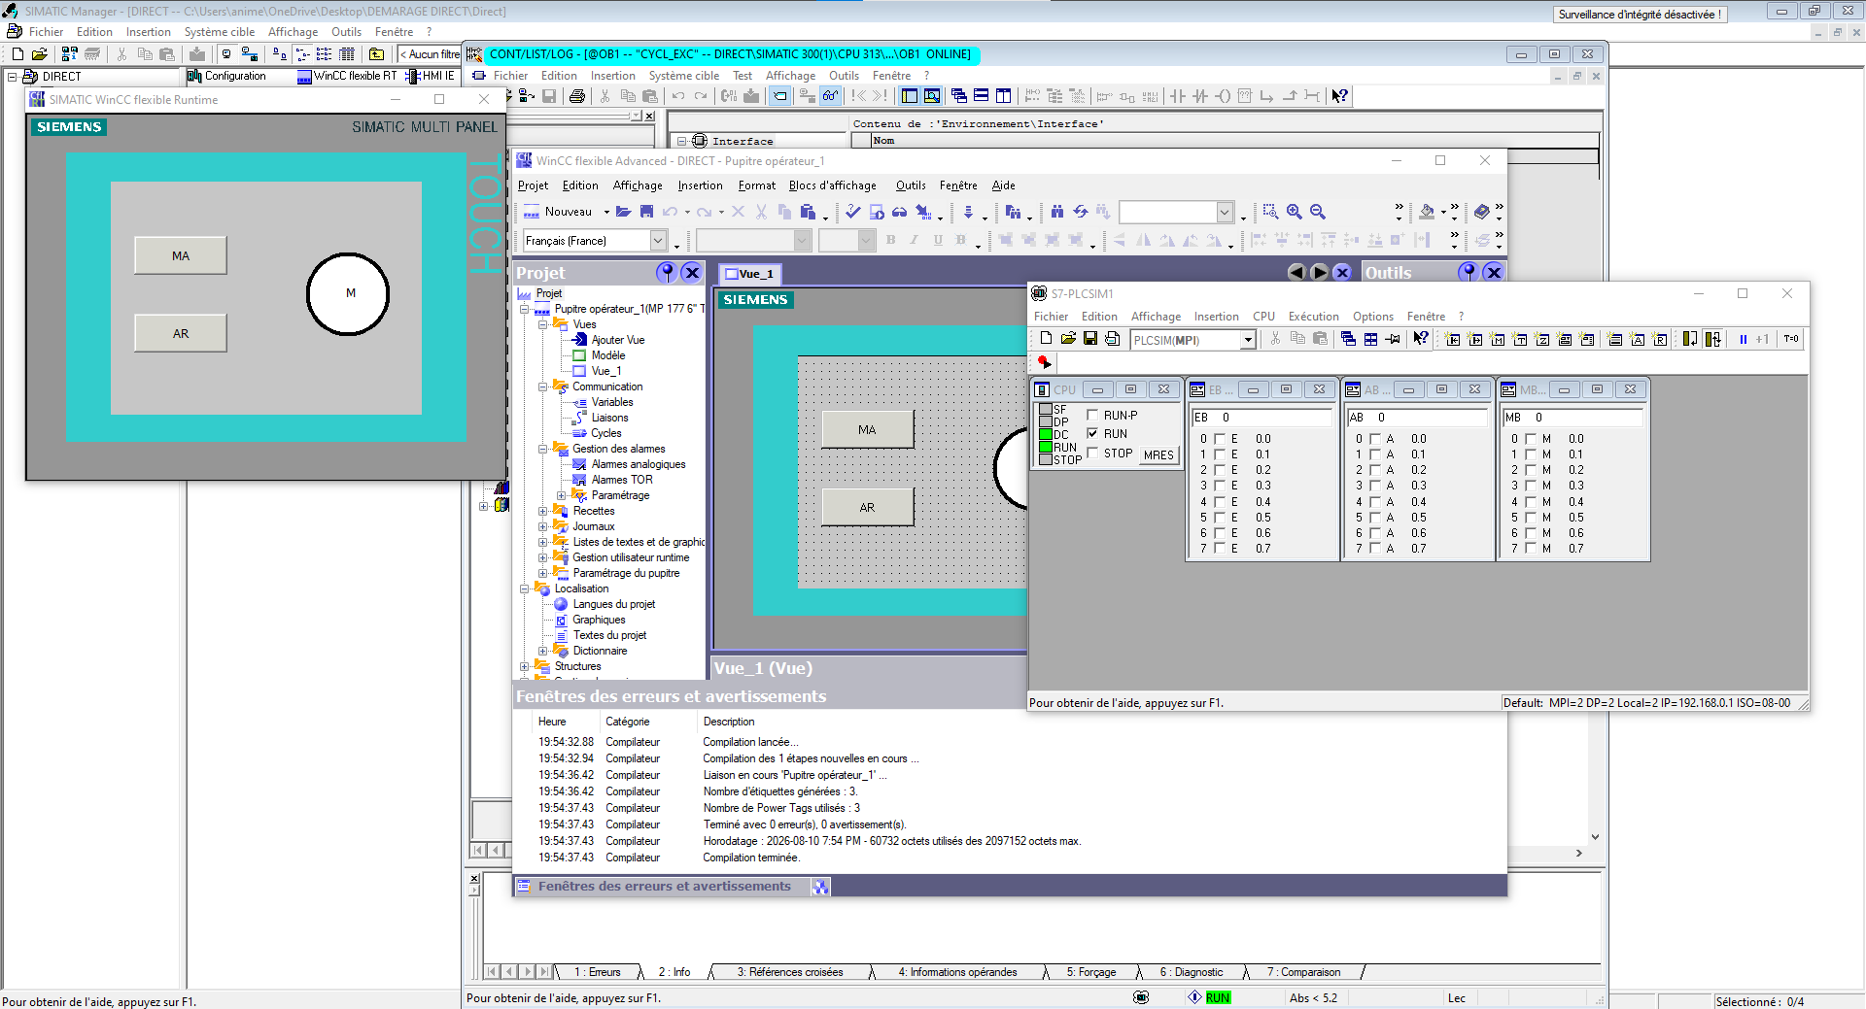
Task: Click the open icon in SIMATIC Manager toolbar
Action: [x=39, y=54]
